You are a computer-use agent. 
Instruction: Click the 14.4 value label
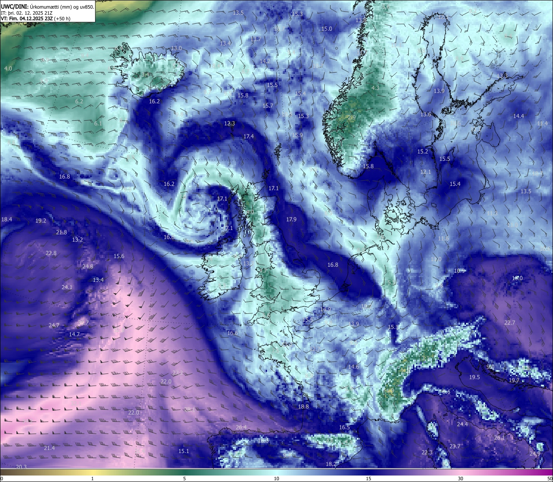coord(518,116)
